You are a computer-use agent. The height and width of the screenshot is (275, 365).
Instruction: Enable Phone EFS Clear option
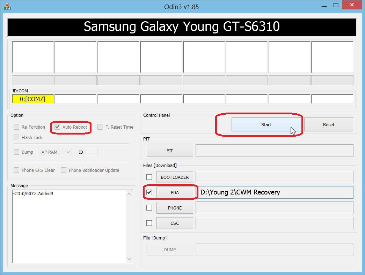pyautogui.click(x=16, y=170)
